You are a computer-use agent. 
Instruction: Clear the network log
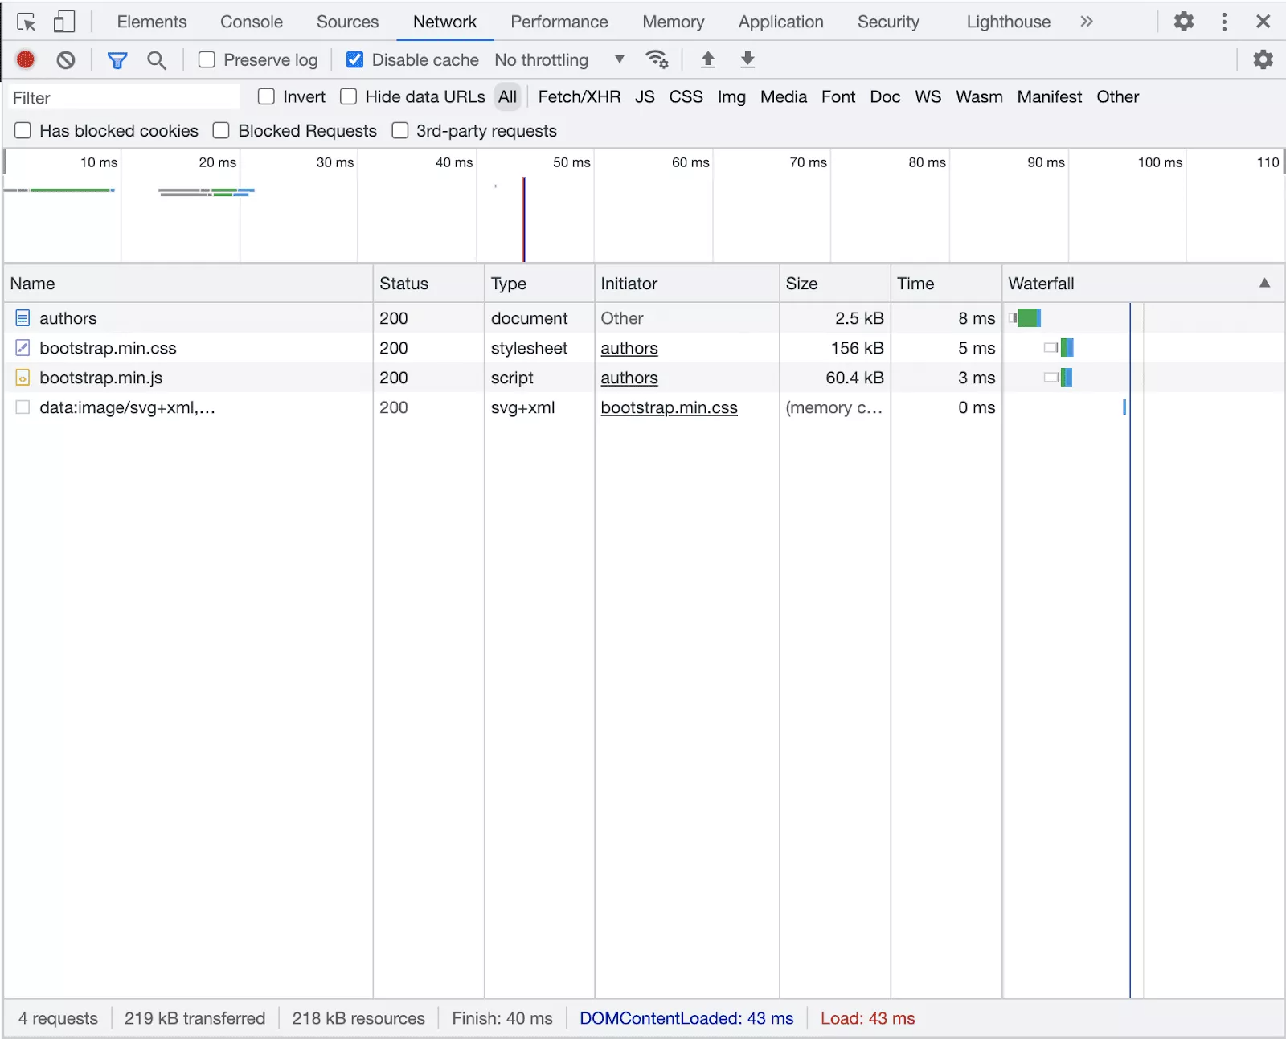tap(66, 59)
